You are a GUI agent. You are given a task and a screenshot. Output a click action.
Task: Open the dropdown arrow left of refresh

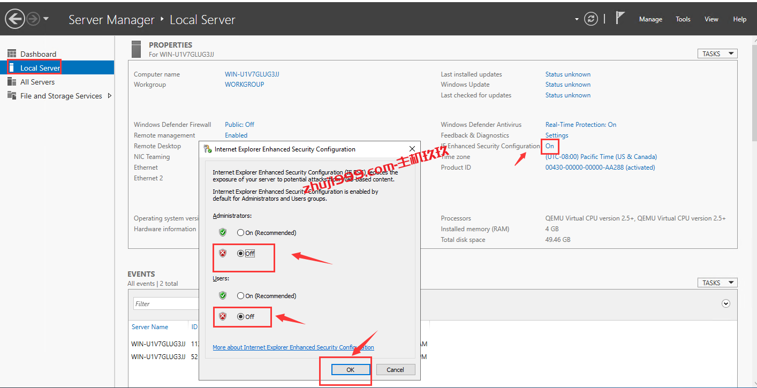click(x=577, y=19)
